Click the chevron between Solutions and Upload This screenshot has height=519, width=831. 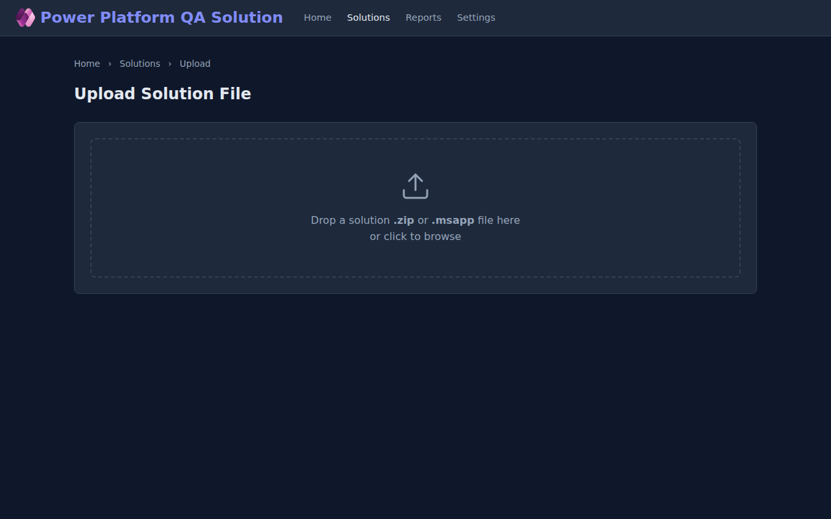pos(169,64)
